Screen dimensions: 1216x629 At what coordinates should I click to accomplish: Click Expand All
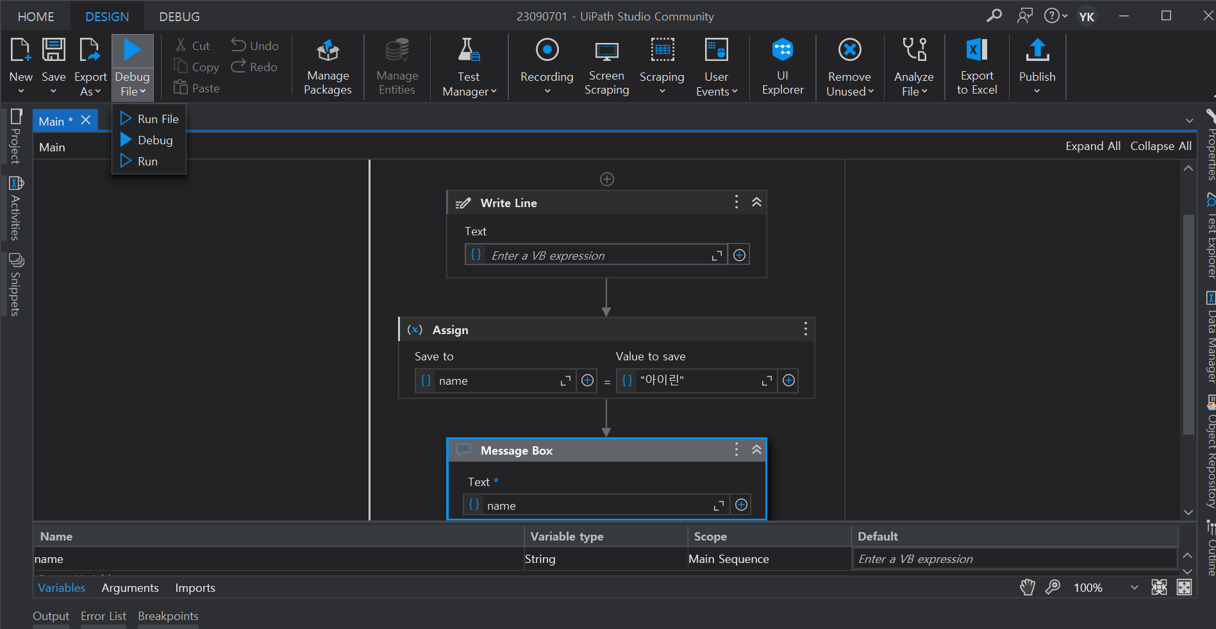[x=1093, y=146]
